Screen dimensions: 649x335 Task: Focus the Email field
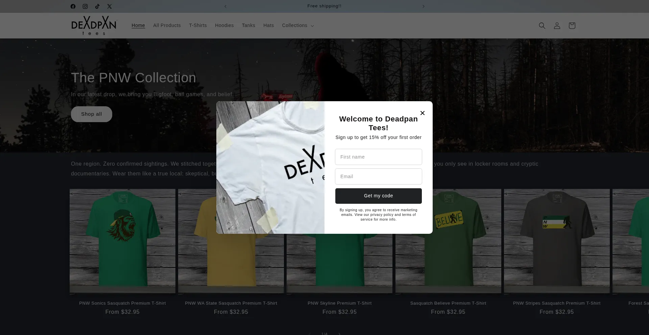379,176
